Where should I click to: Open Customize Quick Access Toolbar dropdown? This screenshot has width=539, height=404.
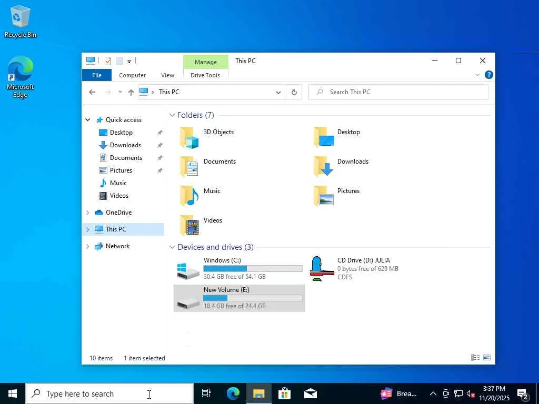tap(129, 62)
